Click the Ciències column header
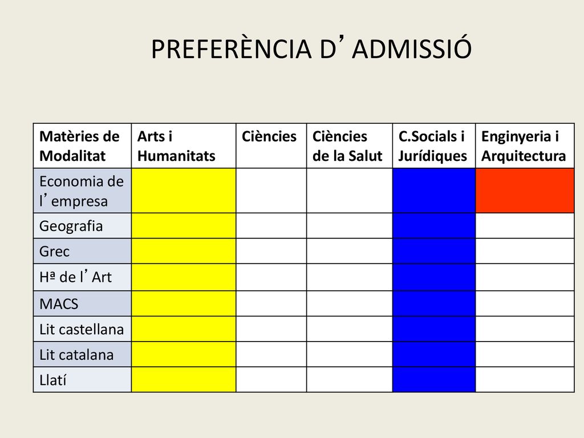This screenshot has height=438, width=584. 271,146
